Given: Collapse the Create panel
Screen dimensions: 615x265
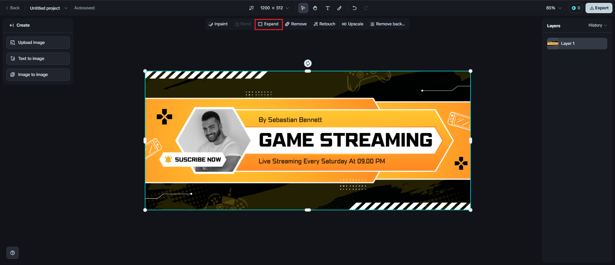Looking at the screenshot, I should coord(12,25).
